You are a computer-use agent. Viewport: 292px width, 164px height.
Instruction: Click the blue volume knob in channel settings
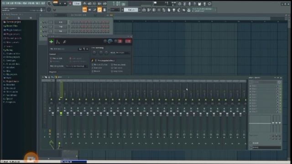[110, 41]
